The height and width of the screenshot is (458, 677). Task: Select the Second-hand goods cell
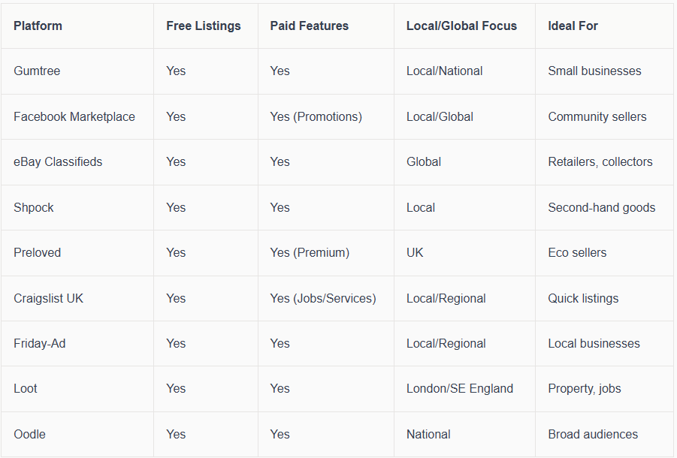tap(602, 207)
